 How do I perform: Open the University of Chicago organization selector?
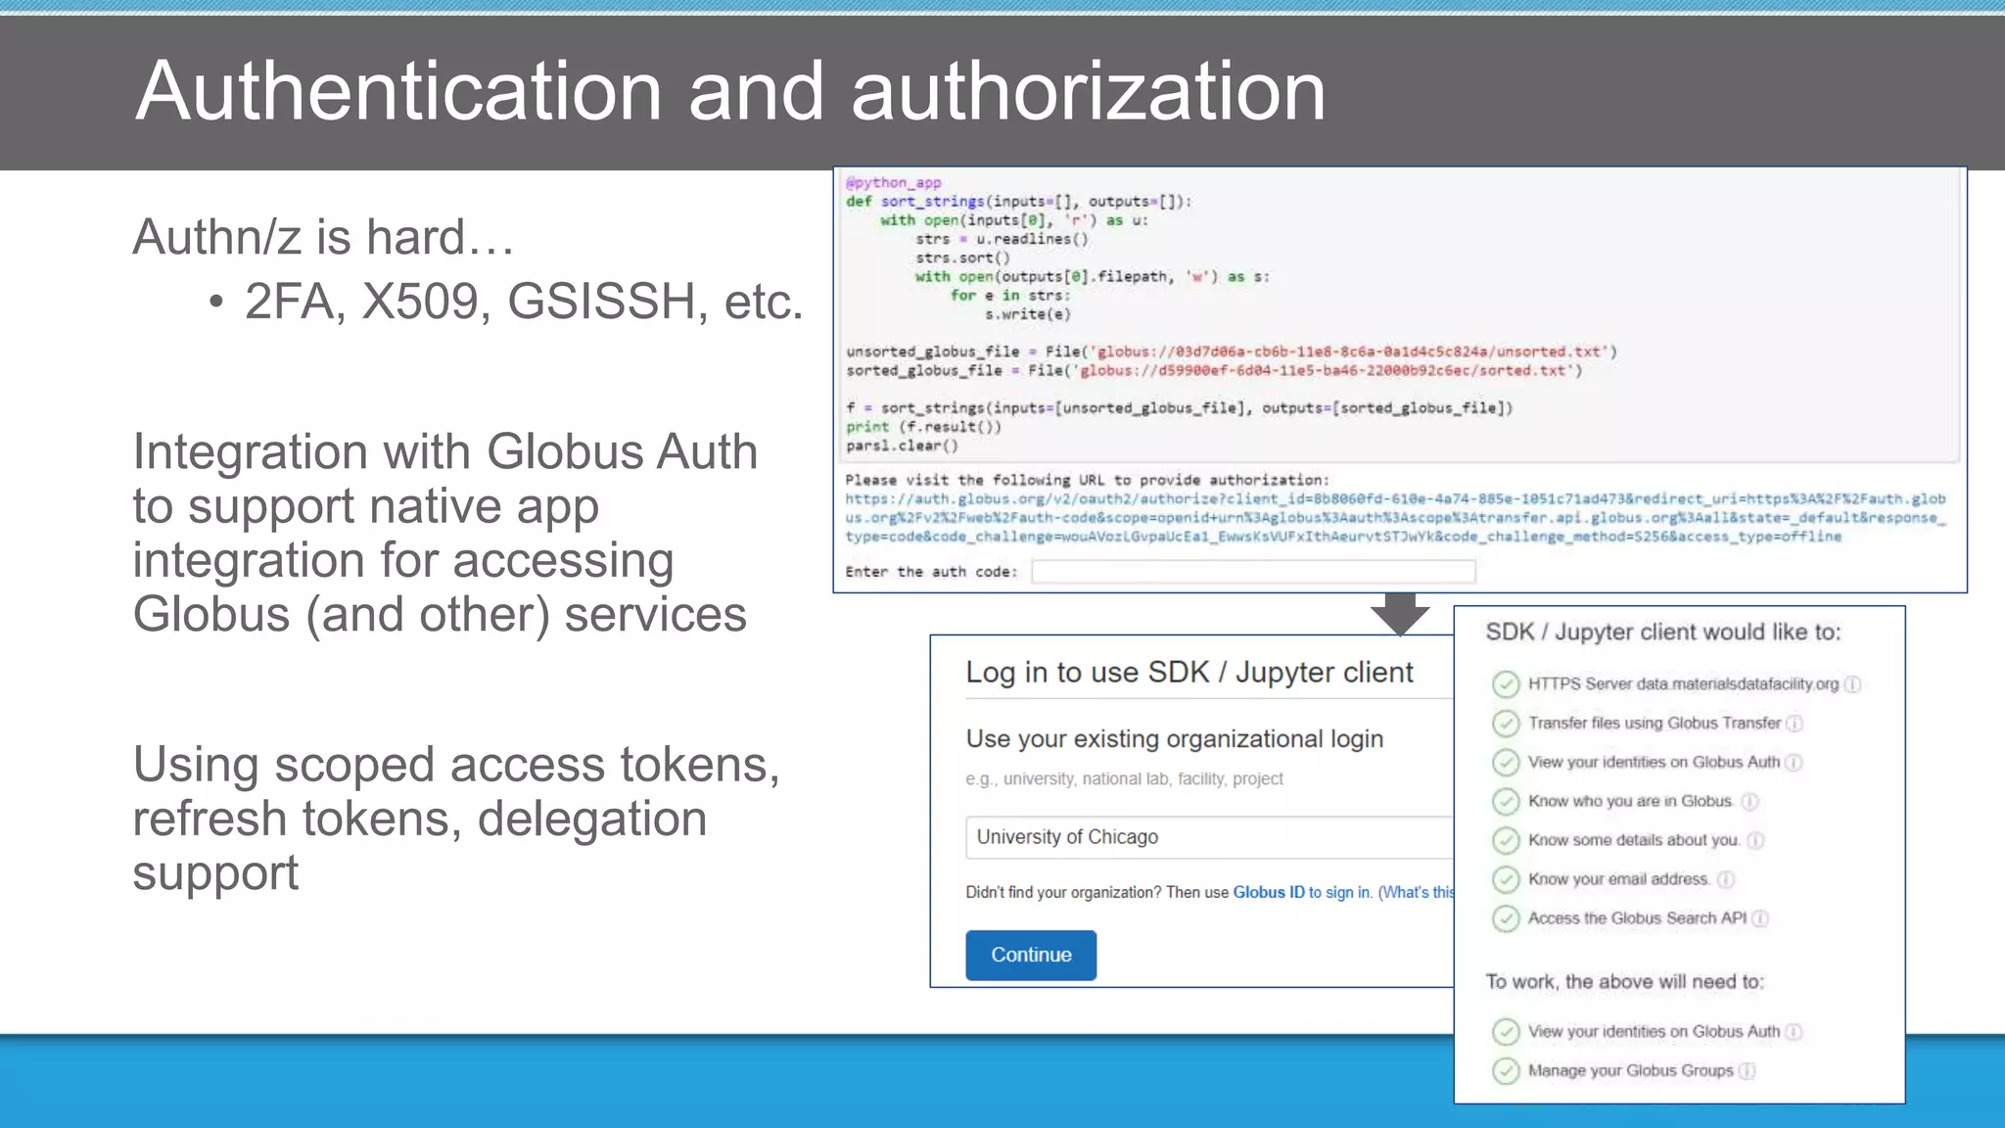pyautogui.click(x=1210, y=837)
